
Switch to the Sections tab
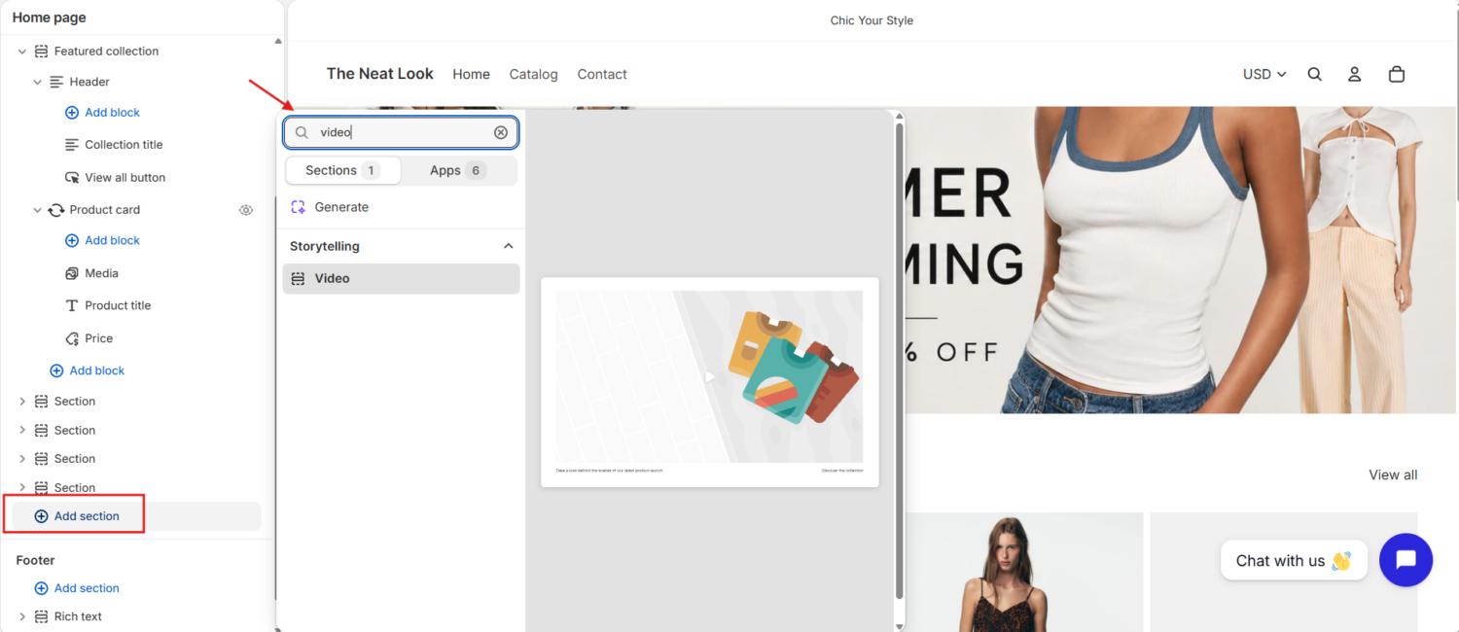click(x=342, y=170)
